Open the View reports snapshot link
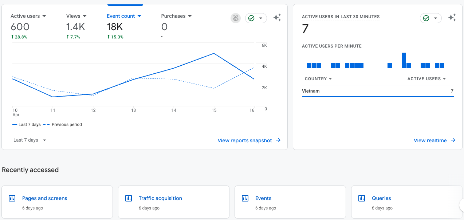The height and width of the screenshot is (220, 464). (x=245, y=140)
